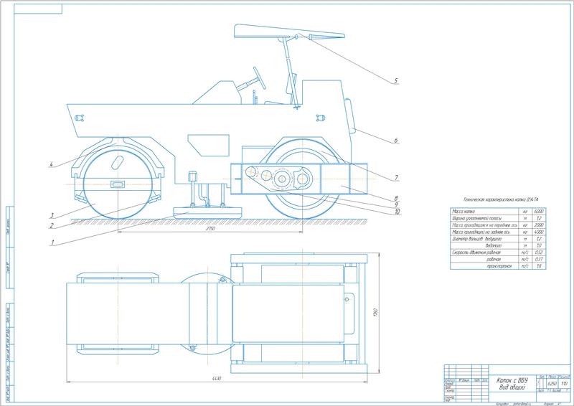Viewport: 574px width, 406px height.
Task: Click the 2000 value in the table
Action: [x=539, y=225]
